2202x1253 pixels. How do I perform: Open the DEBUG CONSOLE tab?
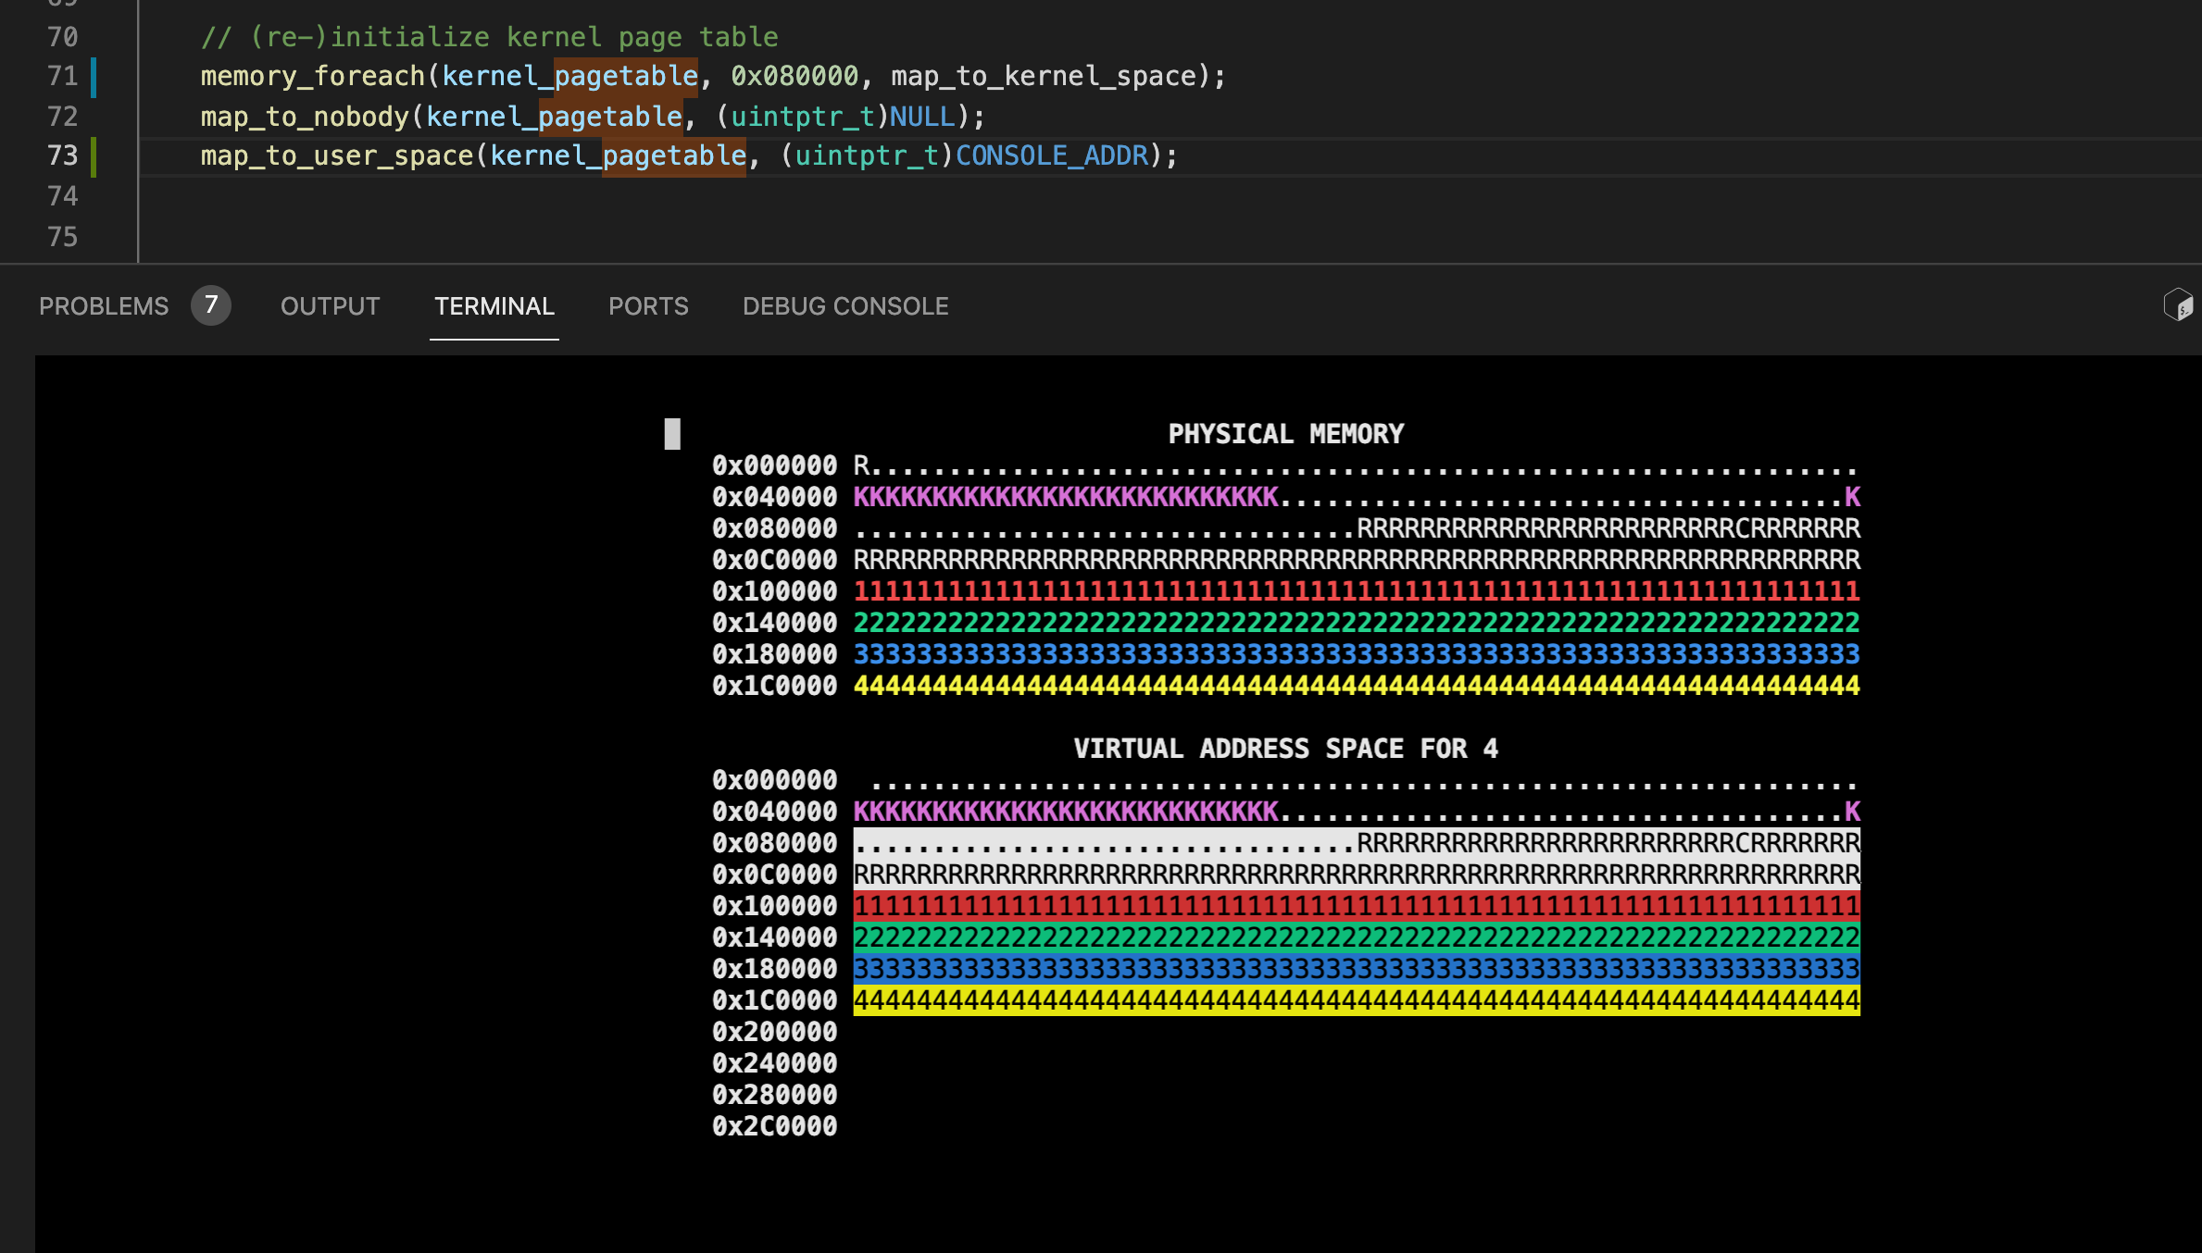coord(845,306)
